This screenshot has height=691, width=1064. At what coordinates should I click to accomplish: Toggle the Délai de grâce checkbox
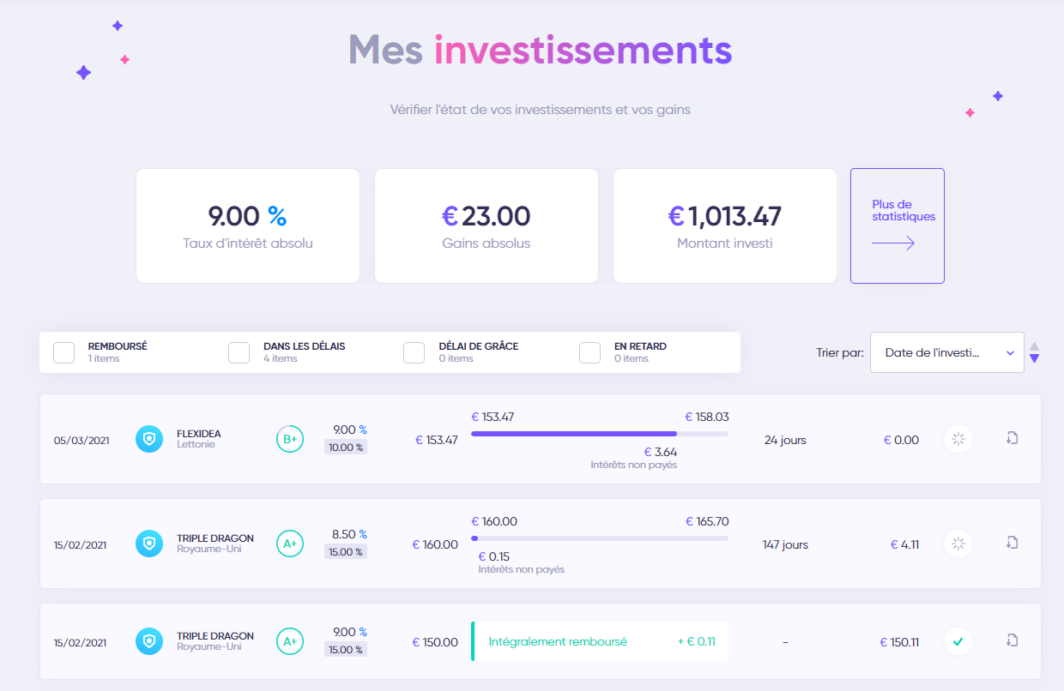point(414,352)
